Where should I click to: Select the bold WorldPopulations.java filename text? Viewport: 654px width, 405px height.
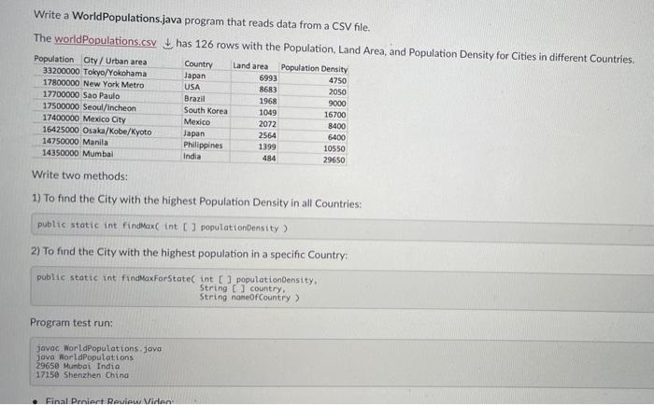pos(127,19)
